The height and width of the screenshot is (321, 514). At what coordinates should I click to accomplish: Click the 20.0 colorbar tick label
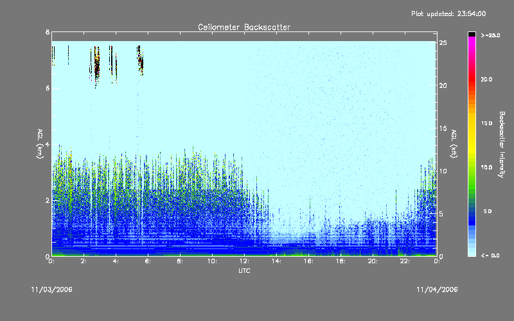tap(486, 79)
